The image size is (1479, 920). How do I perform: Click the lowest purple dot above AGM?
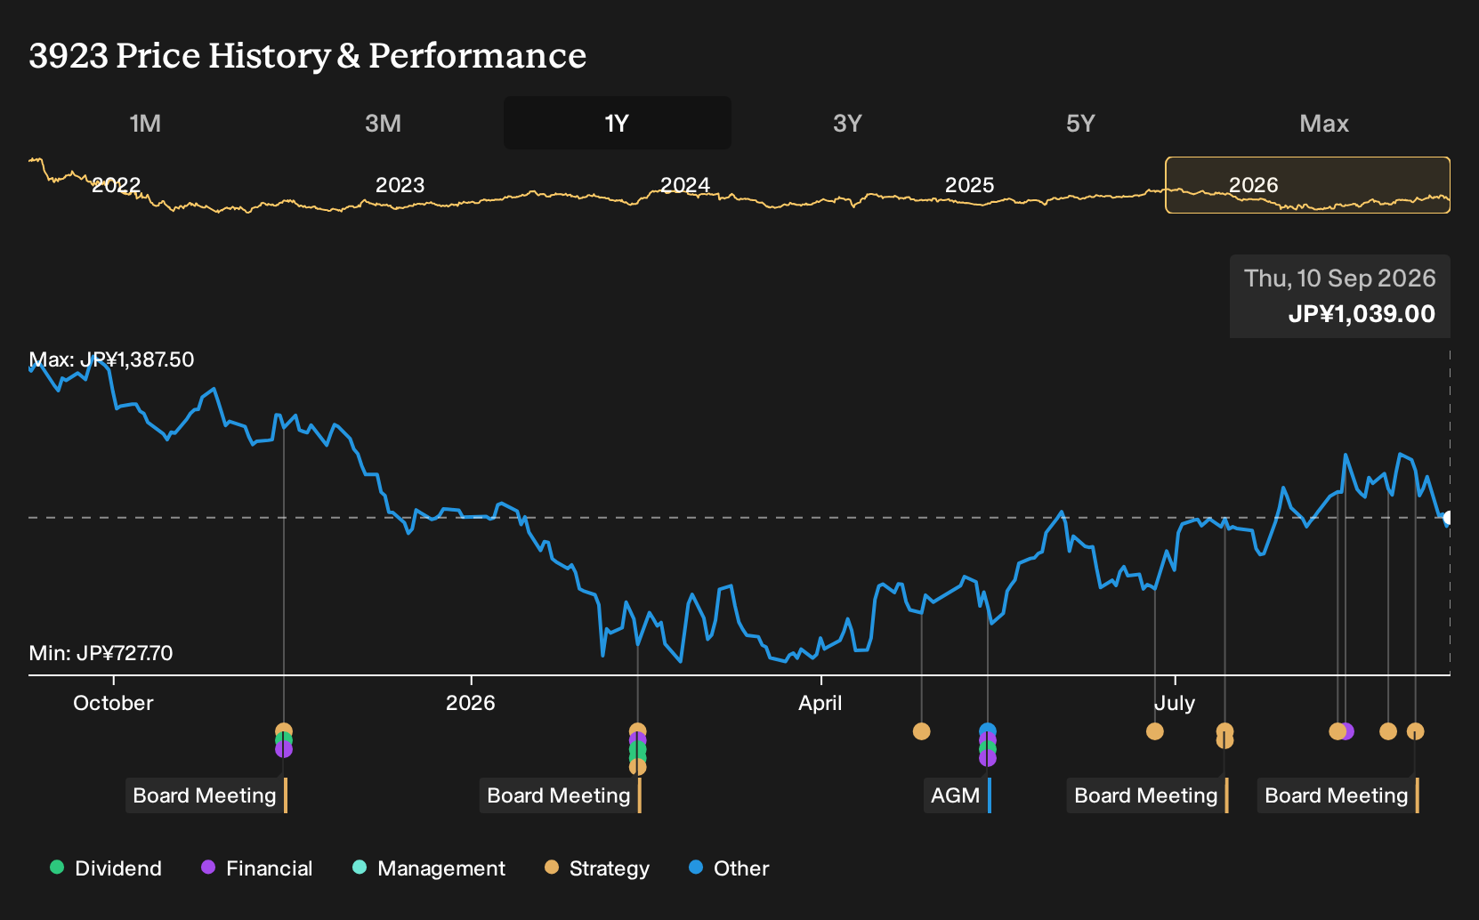point(987,758)
